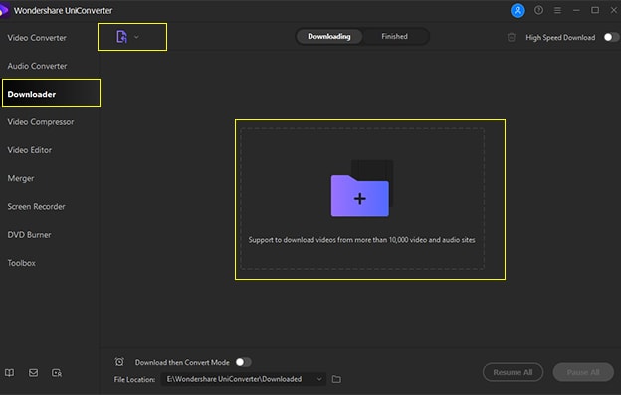
Task: Click the Wondershare UniConverter logo icon
Action: coord(5,10)
